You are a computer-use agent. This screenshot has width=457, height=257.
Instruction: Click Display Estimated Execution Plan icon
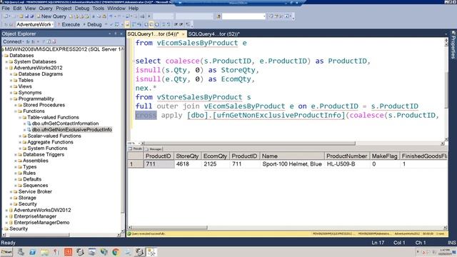click(x=116, y=24)
